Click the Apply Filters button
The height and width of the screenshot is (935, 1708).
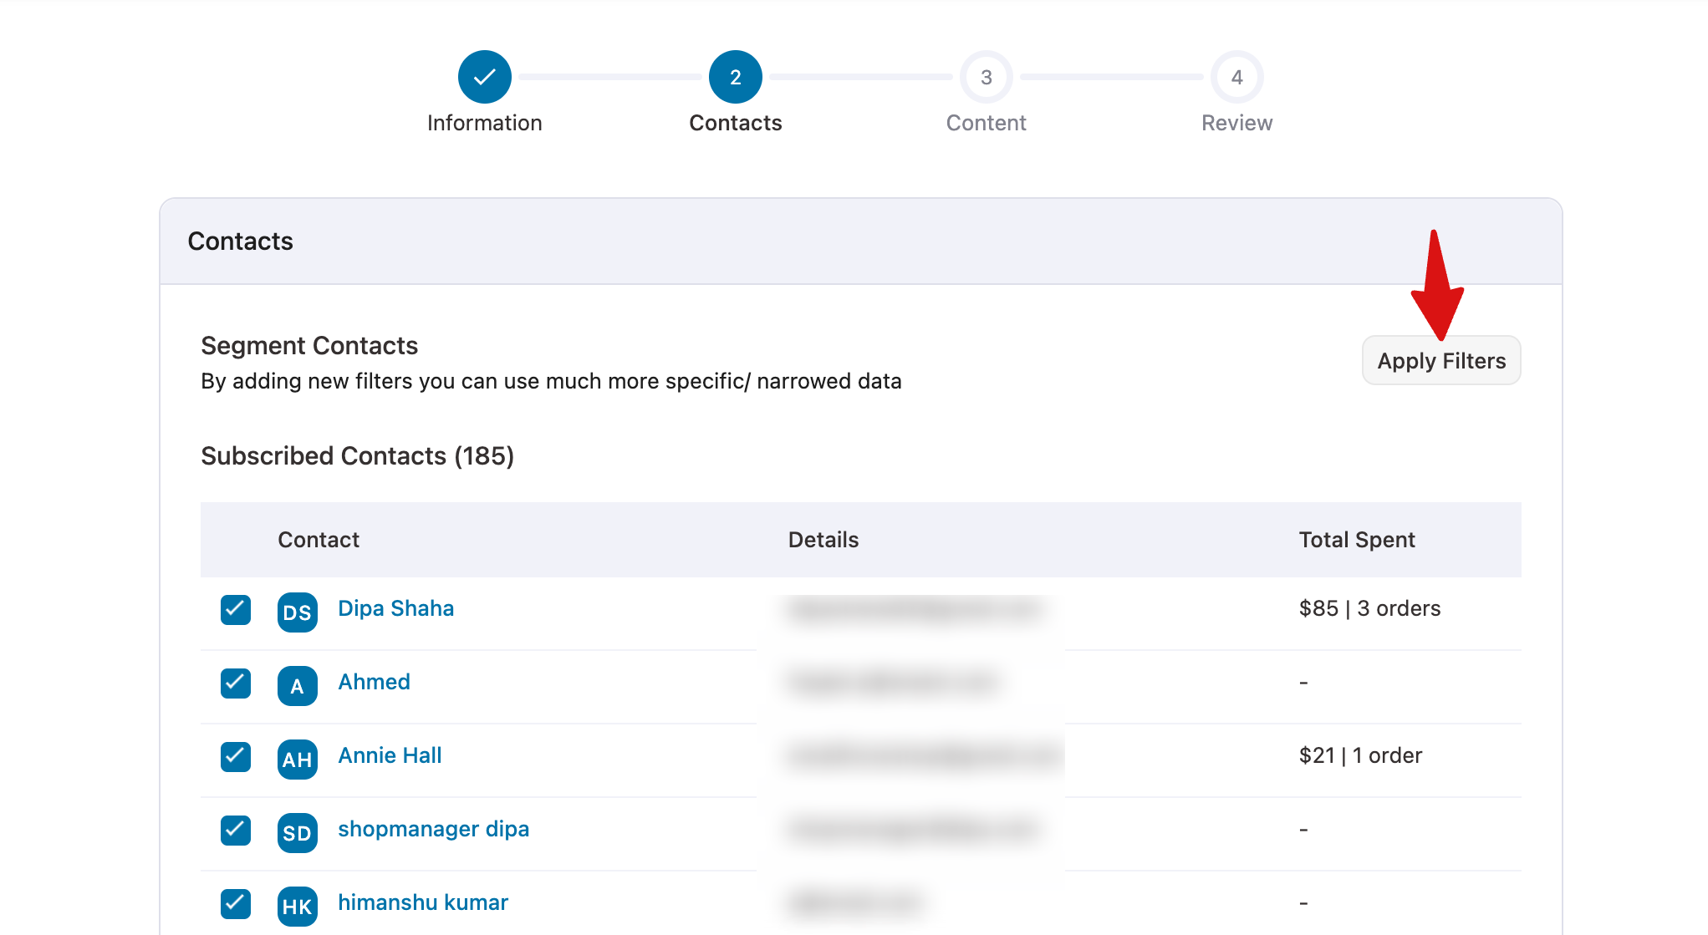point(1441,360)
